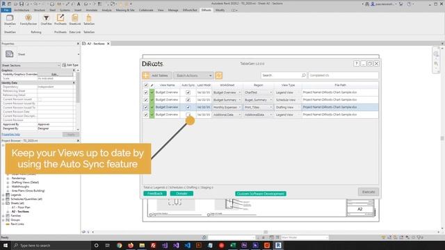Expand the Families node in Project Browser
This screenshot has width=445, height=250.
coord(3,216)
